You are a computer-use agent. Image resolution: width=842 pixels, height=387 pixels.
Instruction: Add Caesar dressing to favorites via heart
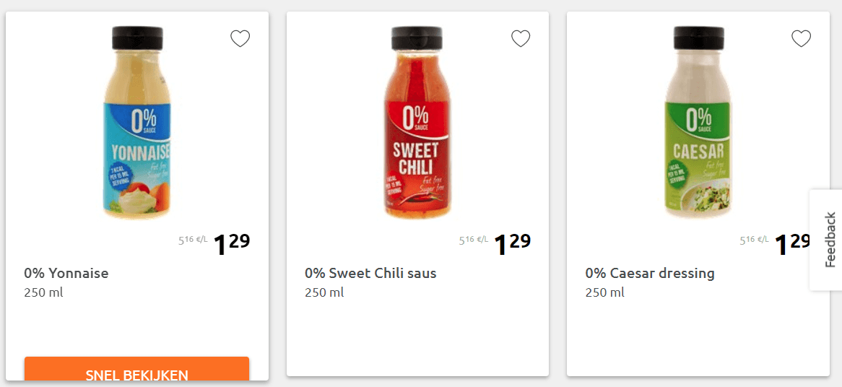[801, 38]
